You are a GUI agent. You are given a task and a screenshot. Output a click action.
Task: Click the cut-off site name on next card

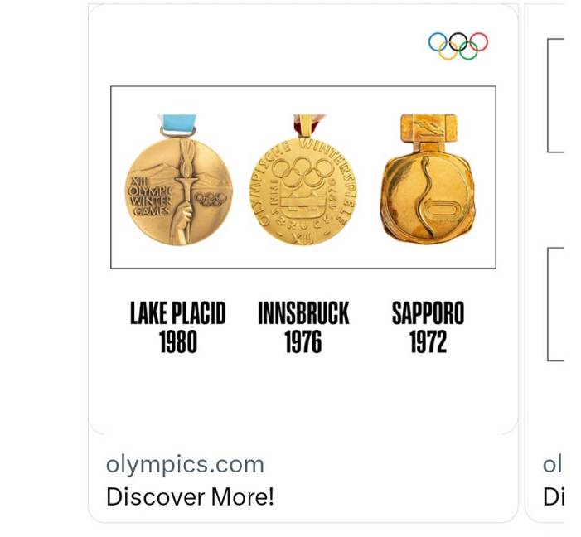pos(553,464)
